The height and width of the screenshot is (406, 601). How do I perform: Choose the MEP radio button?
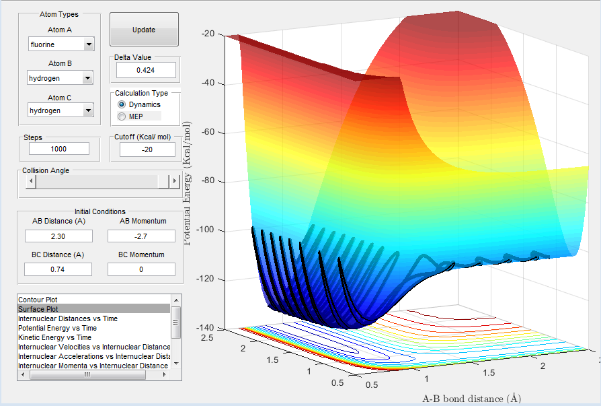coord(122,116)
